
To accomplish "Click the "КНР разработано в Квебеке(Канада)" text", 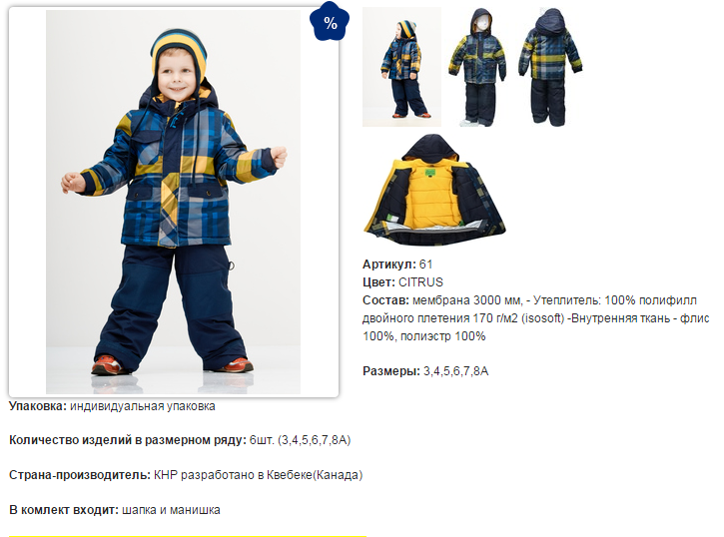I will [258, 475].
